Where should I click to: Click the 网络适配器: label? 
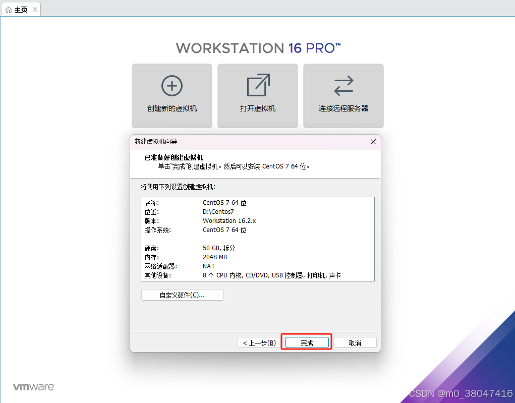point(160,266)
